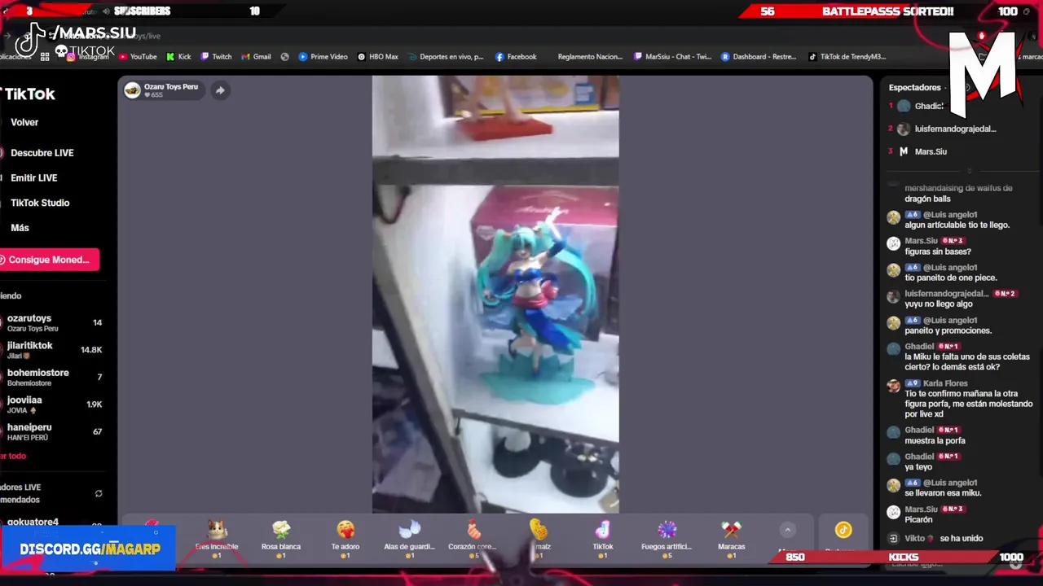Expand the gift list arrow
The width and height of the screenshot is (1043, 586).
[787, 530]
